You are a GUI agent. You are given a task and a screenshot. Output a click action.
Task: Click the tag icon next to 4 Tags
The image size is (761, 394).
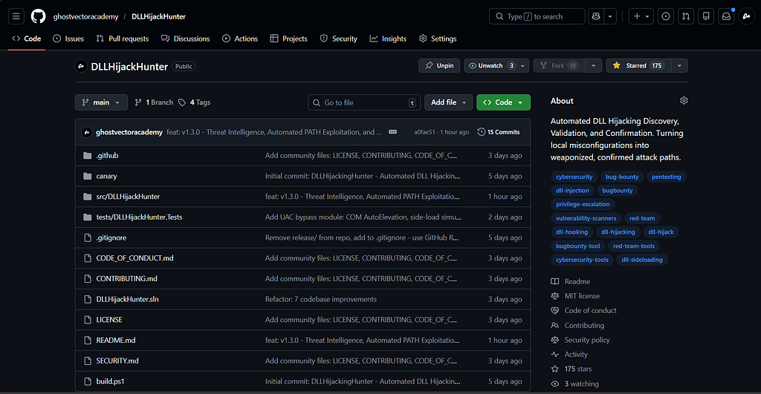coord(182,102)
